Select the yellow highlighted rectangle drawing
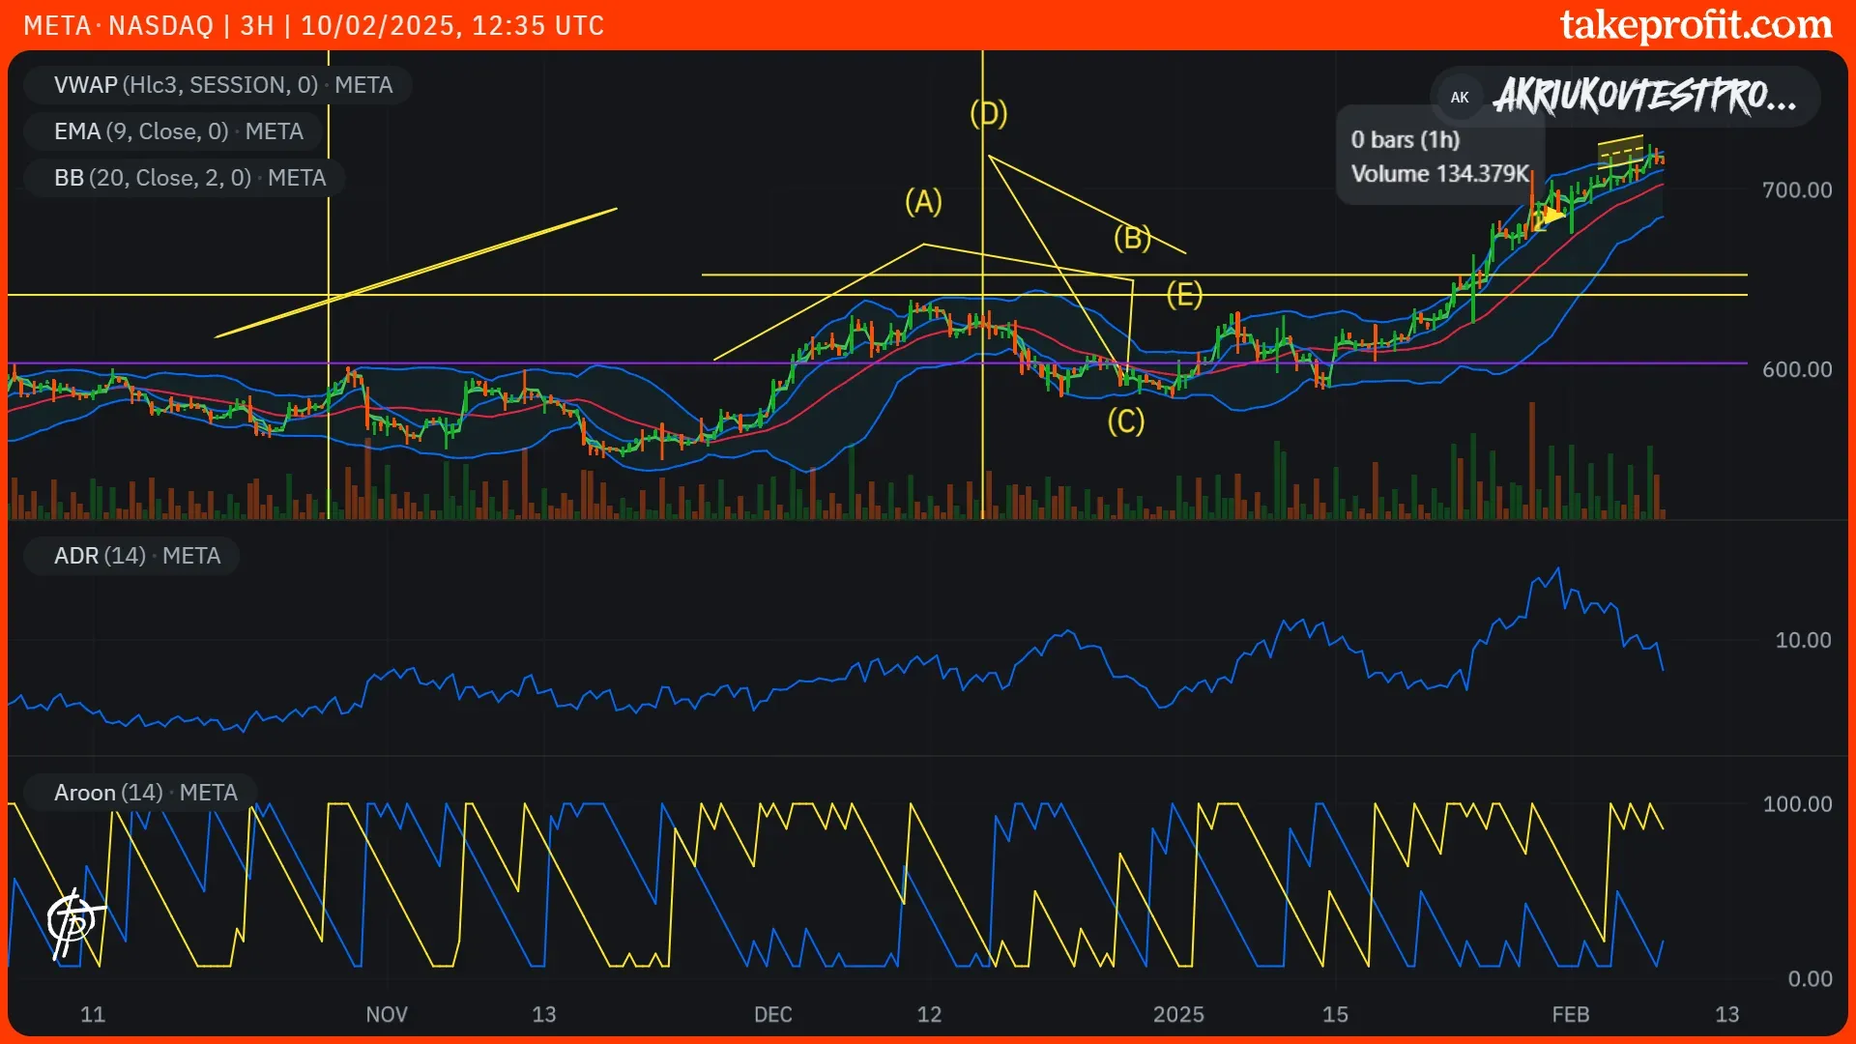Image resolution: width=1856 pixels, height=1044 pixels. [1621, 151]
